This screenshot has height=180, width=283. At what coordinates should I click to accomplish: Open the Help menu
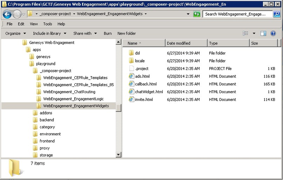[x=61, y=24]
